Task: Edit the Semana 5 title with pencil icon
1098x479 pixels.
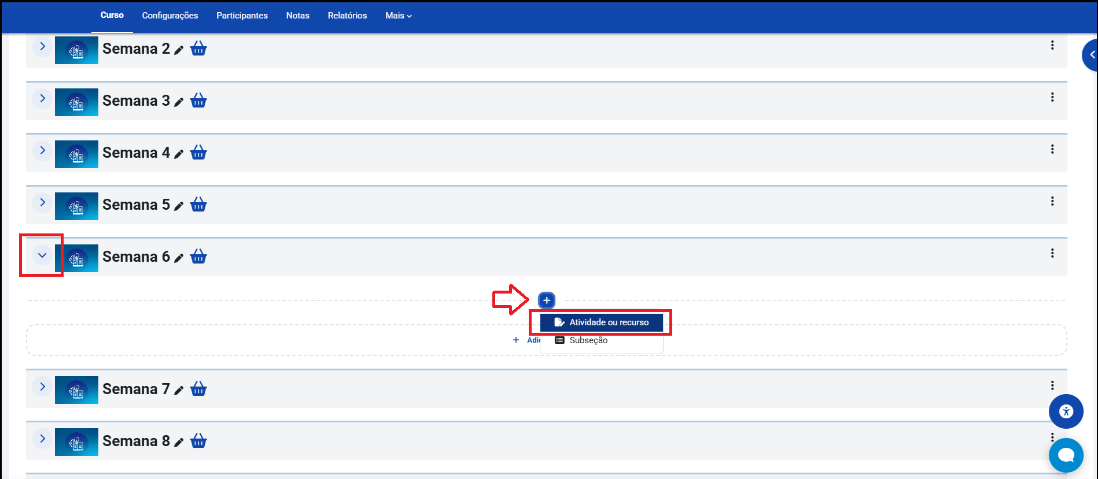Action: pos(179,206)
